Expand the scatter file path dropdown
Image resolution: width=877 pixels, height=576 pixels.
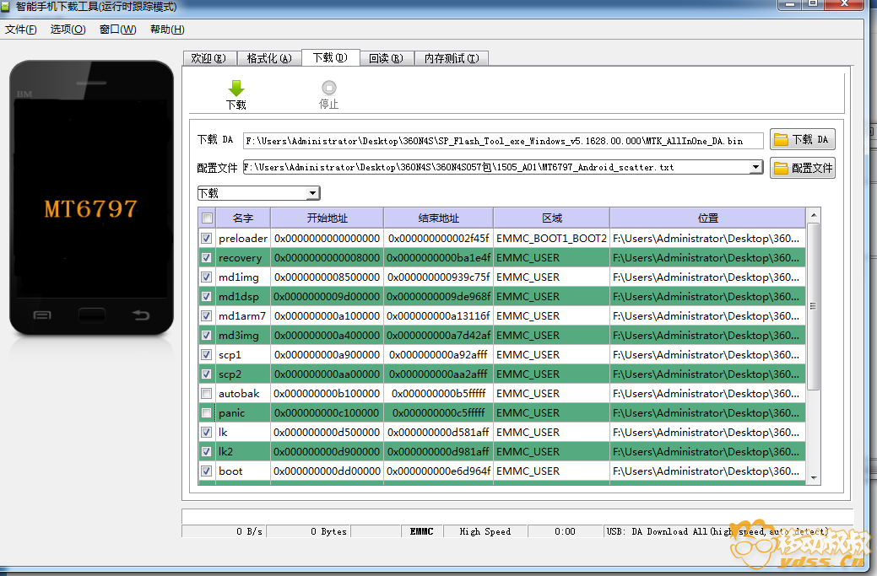click(756, 167)
